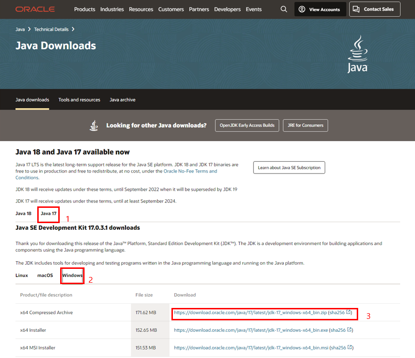Click 'x64 MSI Installer' row text
415x358 pixels.
38,348
